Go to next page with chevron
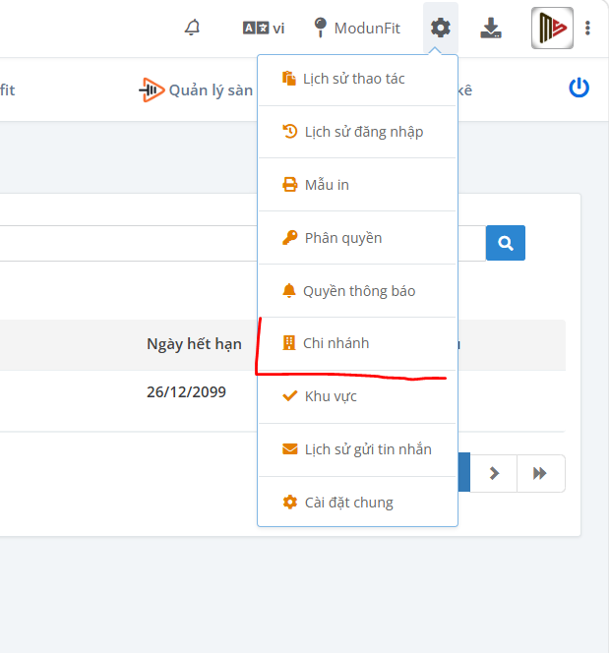The width and height of the screenshot is (610, 653). [494, 473]
